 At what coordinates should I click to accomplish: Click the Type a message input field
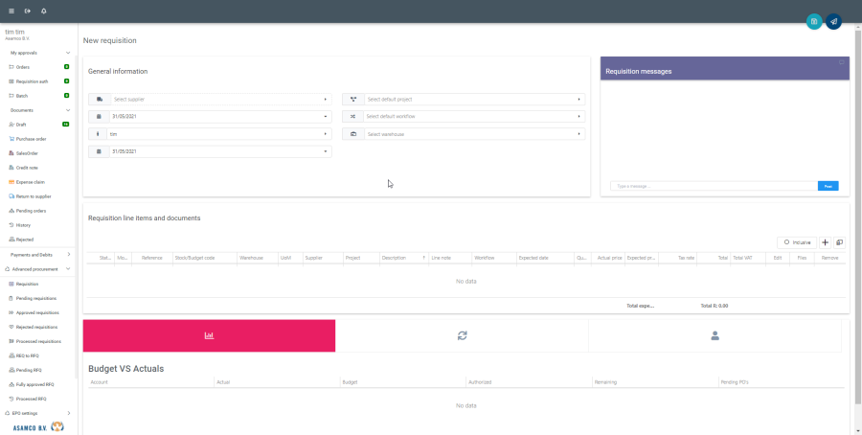pos(714,186)
